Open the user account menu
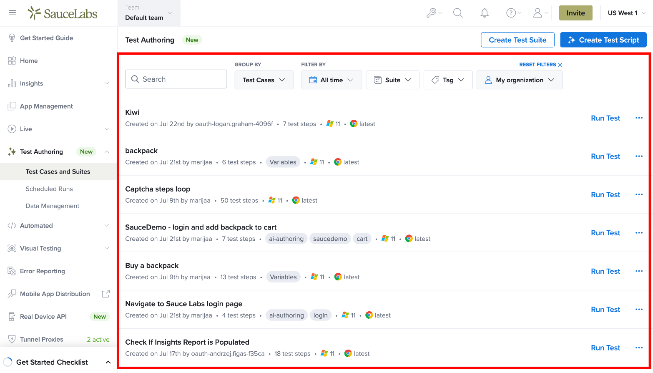The width and height of the screenshot is (653, 373). tap(540, 13)
